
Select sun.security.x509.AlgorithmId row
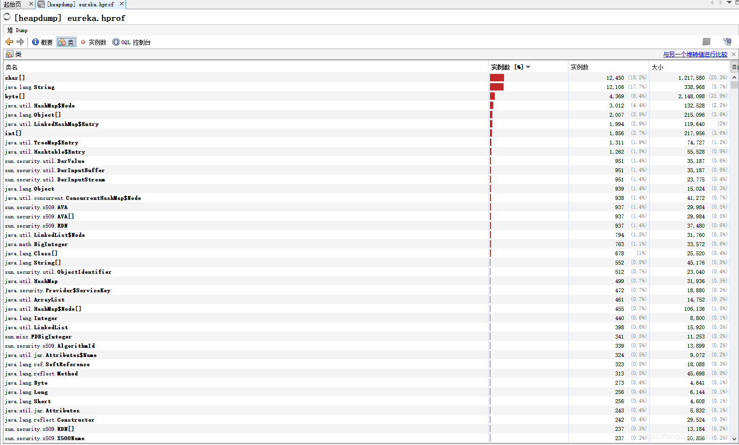(367, 346)
